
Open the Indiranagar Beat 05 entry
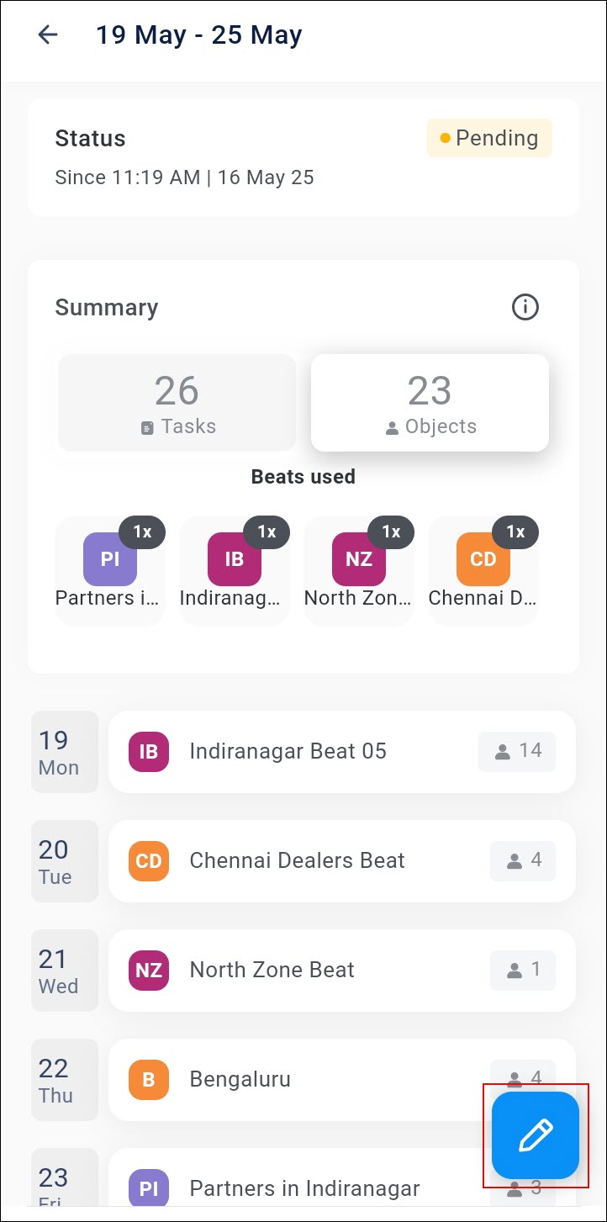click(342, 752)
